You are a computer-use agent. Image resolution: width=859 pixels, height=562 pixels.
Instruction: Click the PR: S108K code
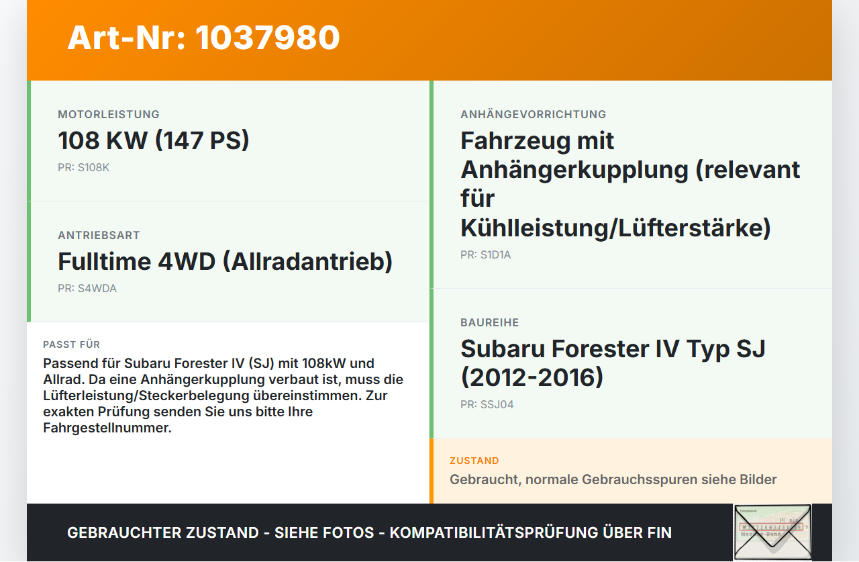(x=83, y=167)
